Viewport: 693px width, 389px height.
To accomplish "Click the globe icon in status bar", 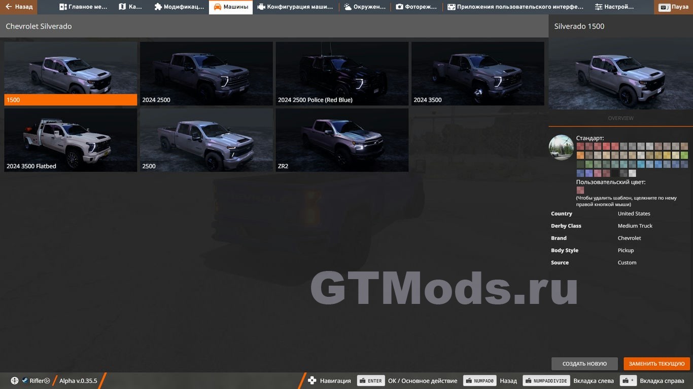I will pos(15,381).
